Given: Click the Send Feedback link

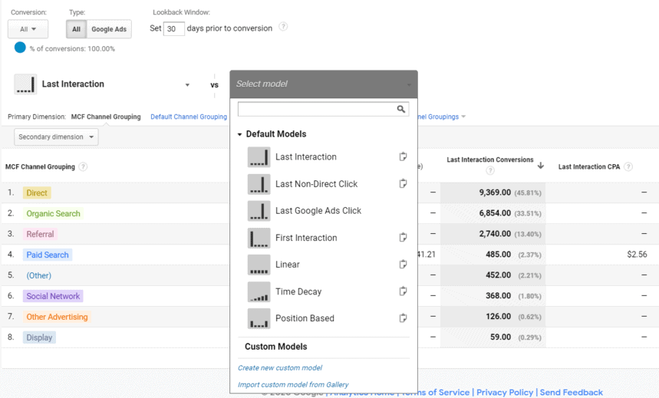Looking at the screenshot, I should pyautogui.click(x=572, y=392).
